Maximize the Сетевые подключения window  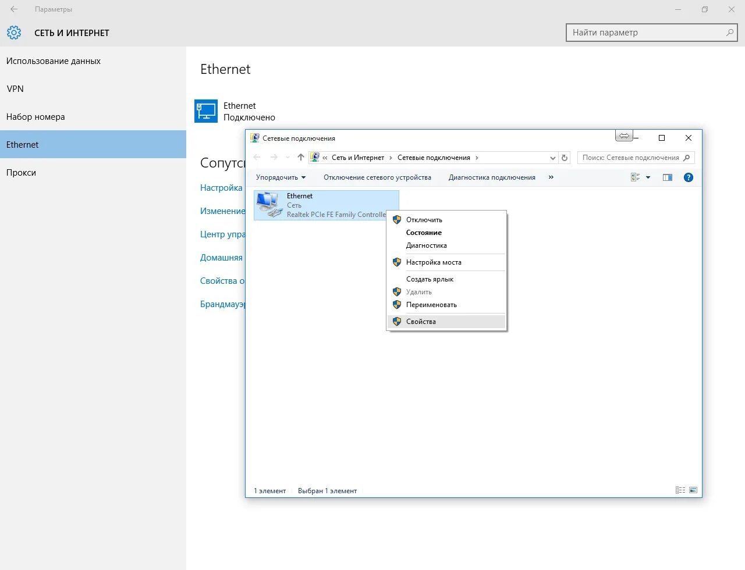(x=662, y=138)
